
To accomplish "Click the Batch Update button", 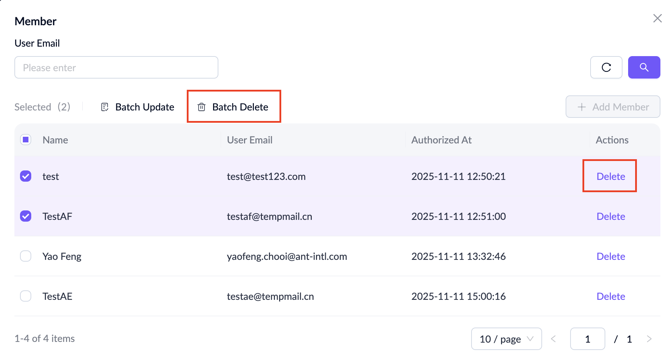I will [138, 107].
